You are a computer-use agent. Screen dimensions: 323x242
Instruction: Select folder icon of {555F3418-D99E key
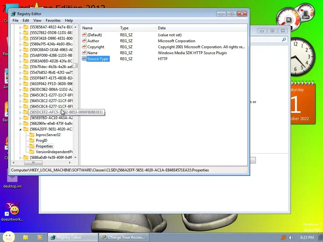point(26,38)
